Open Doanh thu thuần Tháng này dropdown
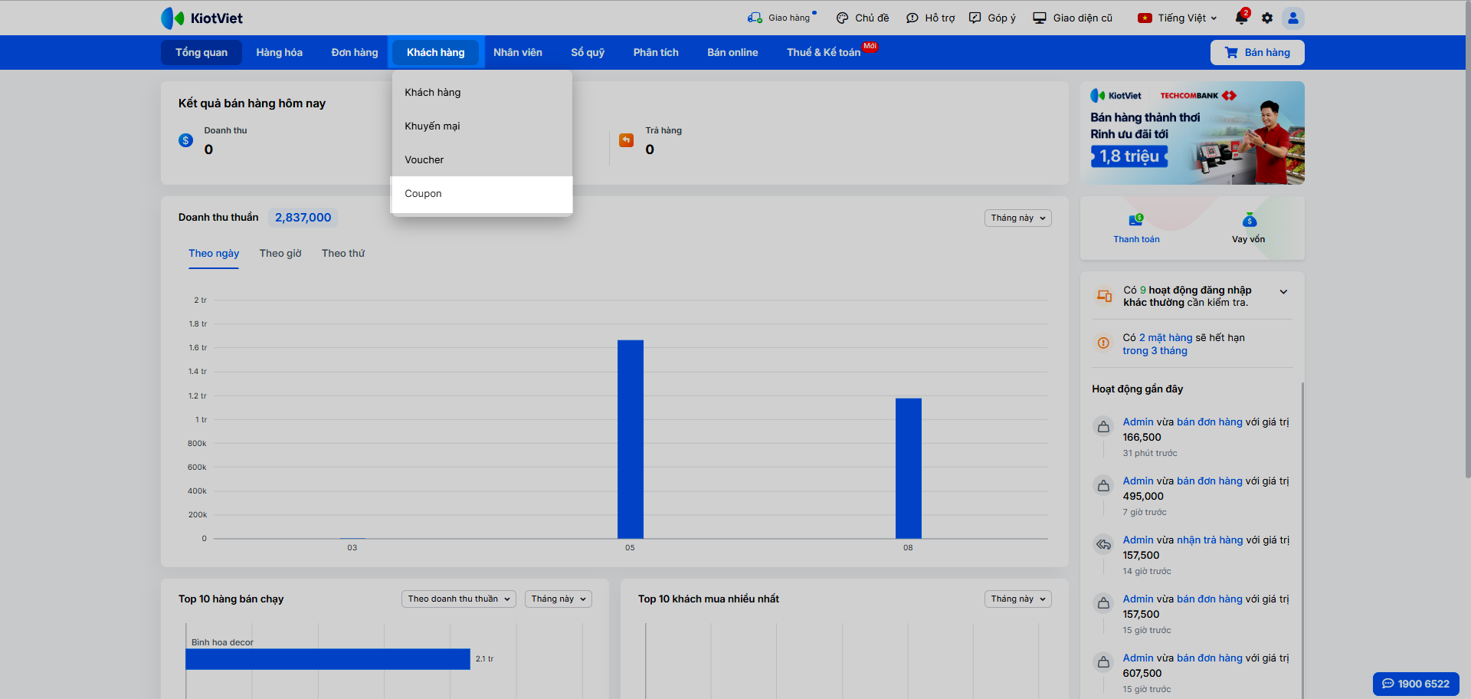The height and width of the screenshot is (699, 1471). 1017,218
